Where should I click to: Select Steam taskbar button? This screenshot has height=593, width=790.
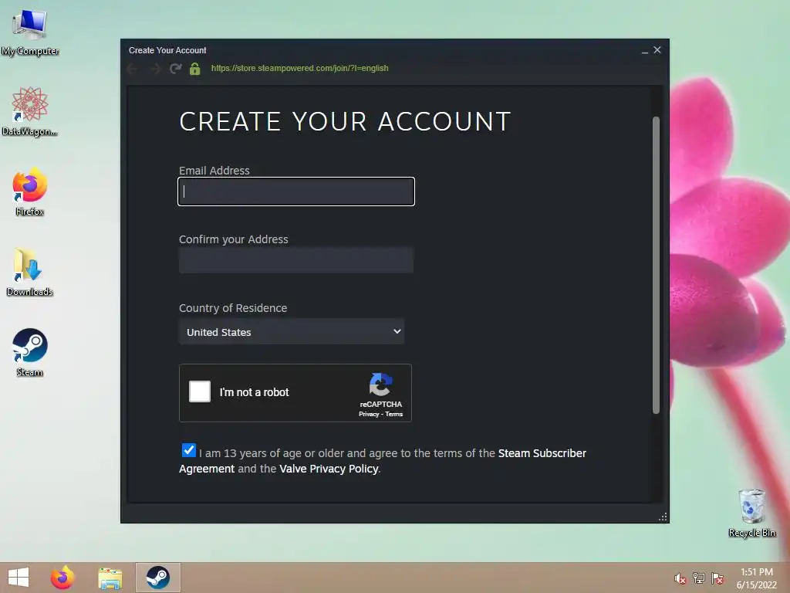pos(157,578)
